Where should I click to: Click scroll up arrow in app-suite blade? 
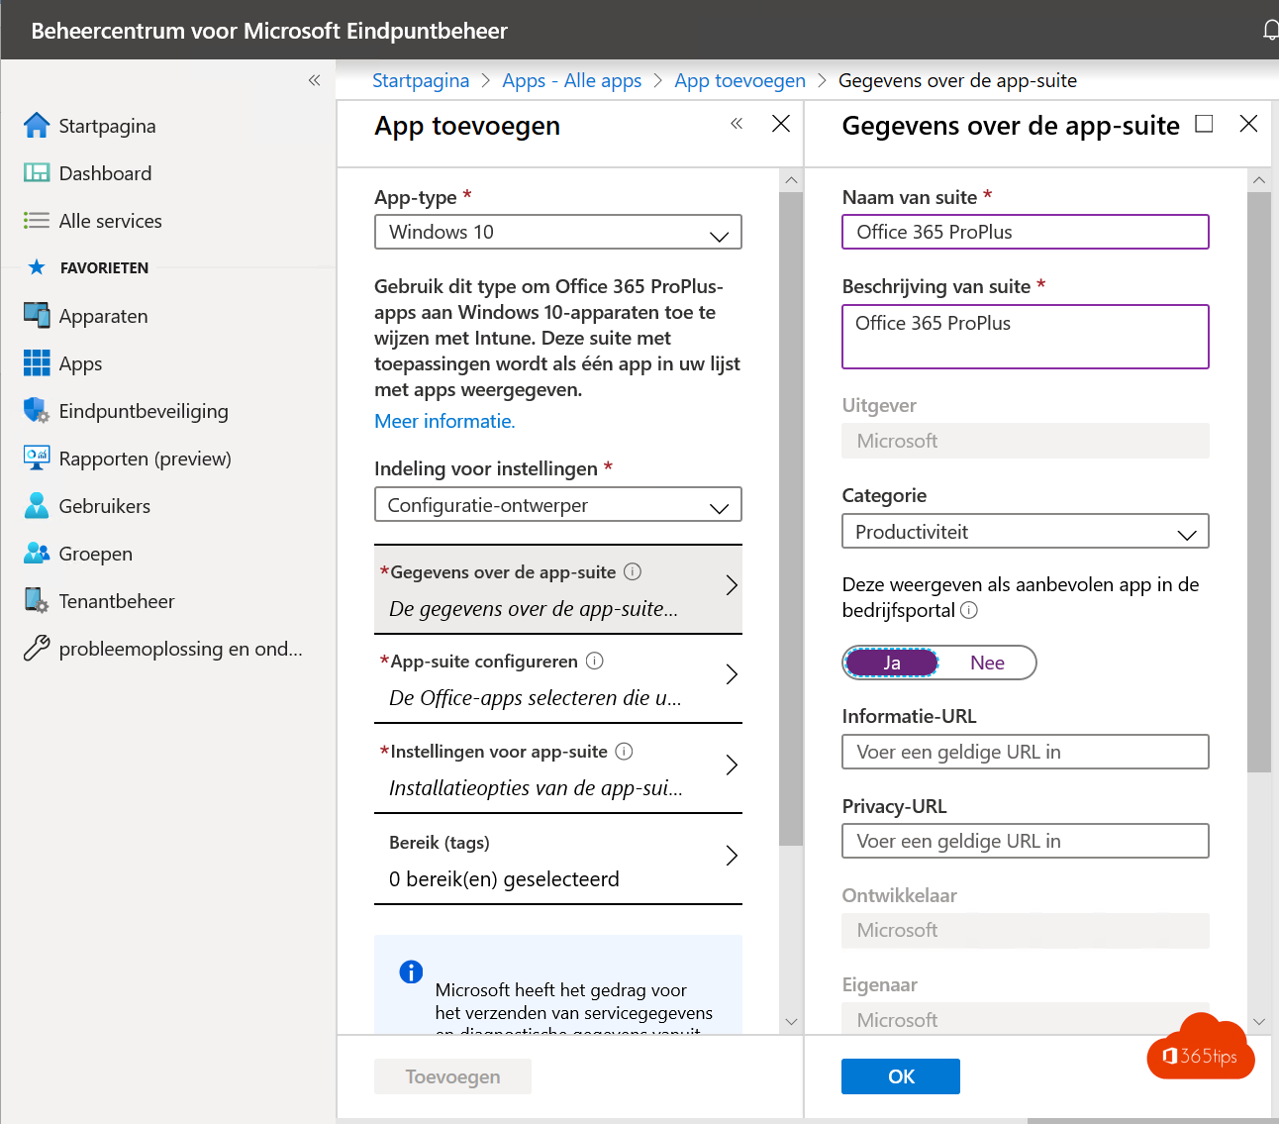pos(1259,180)
